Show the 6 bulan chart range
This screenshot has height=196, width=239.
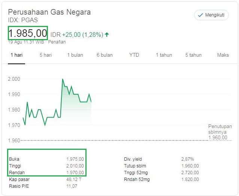105,55
